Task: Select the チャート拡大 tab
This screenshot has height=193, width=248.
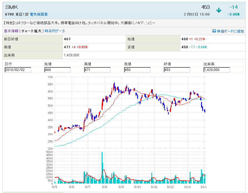Action: 31,31
